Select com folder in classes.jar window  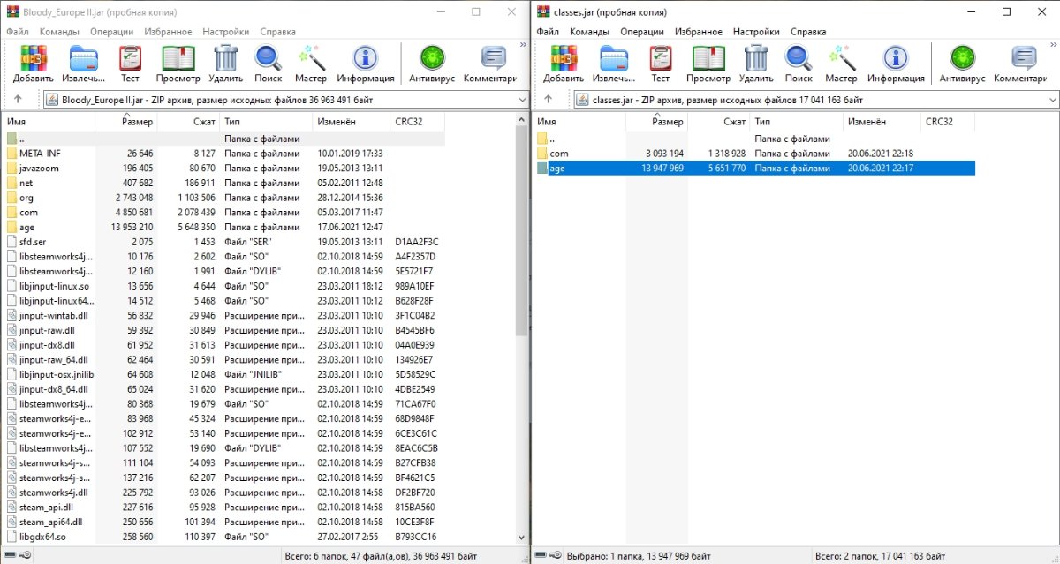click(x=754, y=154)
